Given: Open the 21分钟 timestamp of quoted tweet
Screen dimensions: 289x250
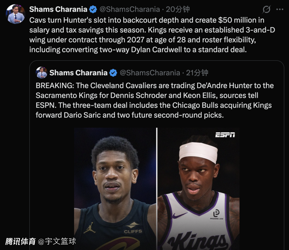Looking at the screenshot, I should click(197, 73).
